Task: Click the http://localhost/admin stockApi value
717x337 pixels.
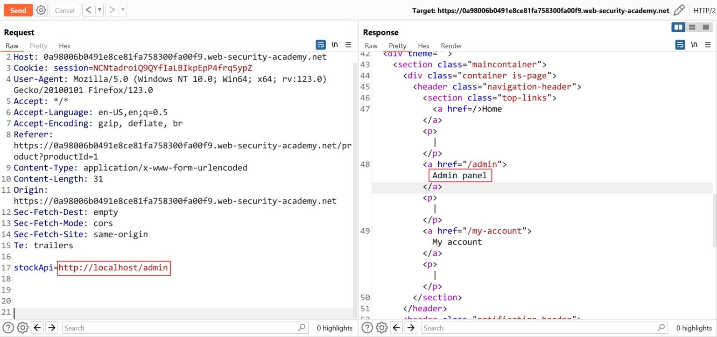Action: point(113,268)
